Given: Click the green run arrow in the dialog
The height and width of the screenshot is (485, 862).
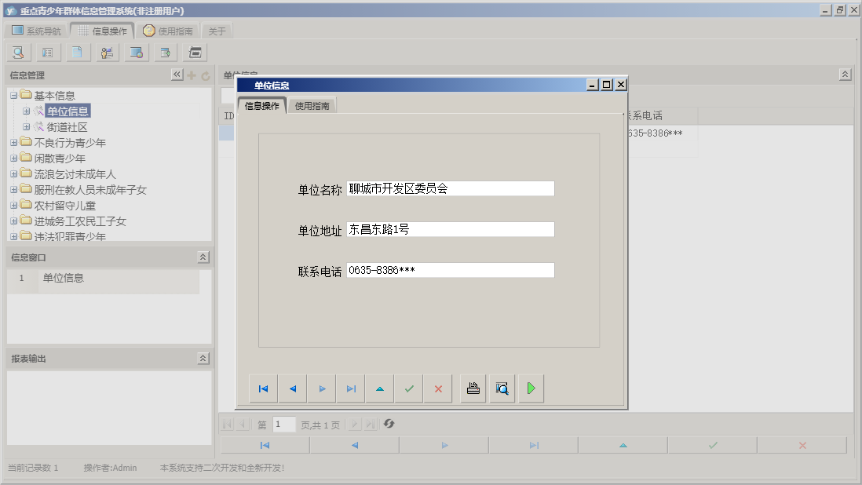Looking at the screenshot, I should (531, 388).
